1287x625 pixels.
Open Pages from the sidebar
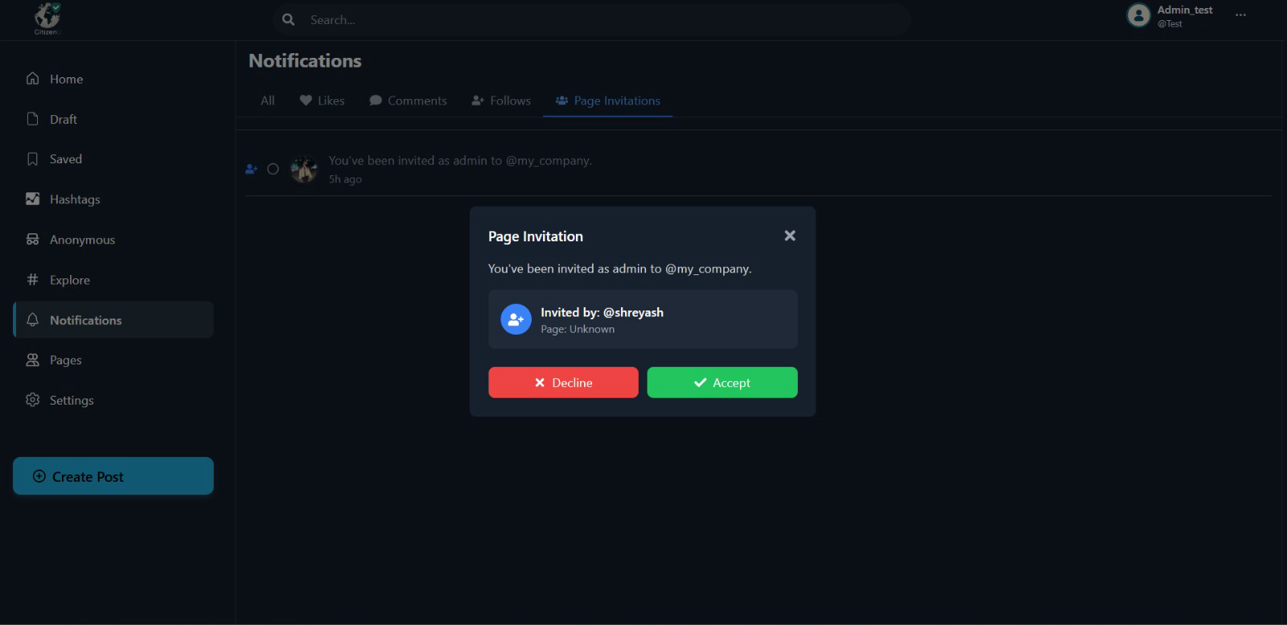[65, 360]
